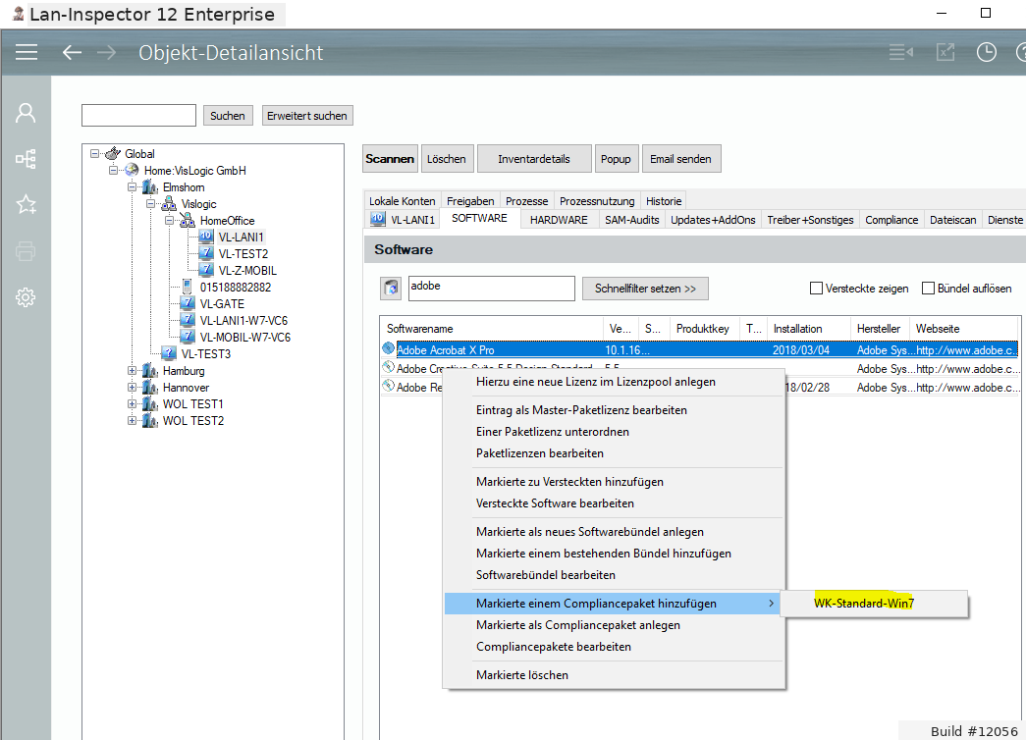Open the history clock icon
The height and width of the screenshot is (740, 1026).
coord(986,52)
